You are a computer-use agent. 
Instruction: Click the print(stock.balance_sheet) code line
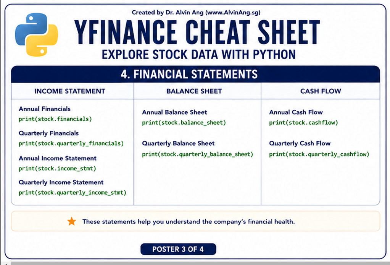coord(184,123)
